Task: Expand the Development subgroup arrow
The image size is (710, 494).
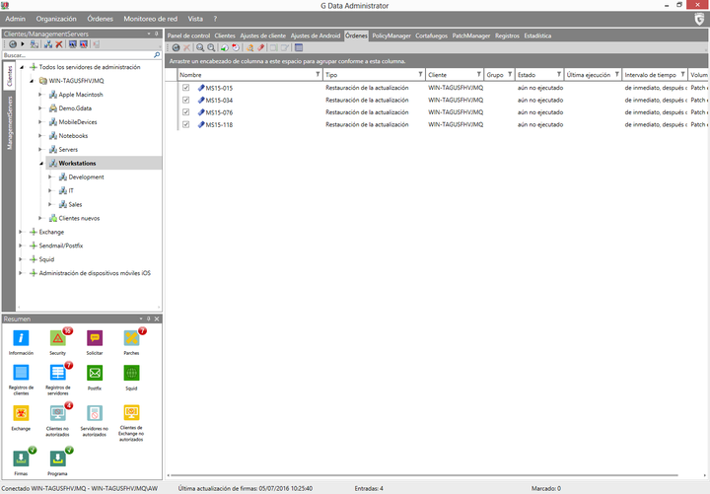Action: coord(50,177)
